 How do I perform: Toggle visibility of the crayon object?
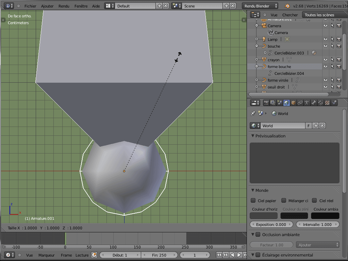coord(326,60)
